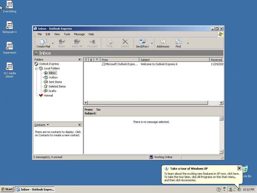Click the Inbox - Outlook Express taskbar button
This screenshot has width=257, height=193.
click(35, 189)
